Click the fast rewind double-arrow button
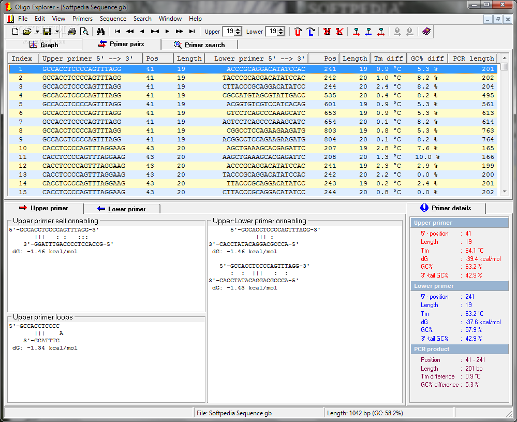Screen dimensions: 517x422 click(130, 32)
